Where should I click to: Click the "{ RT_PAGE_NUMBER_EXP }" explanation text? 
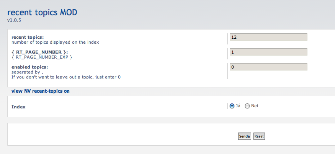point(42,57)
